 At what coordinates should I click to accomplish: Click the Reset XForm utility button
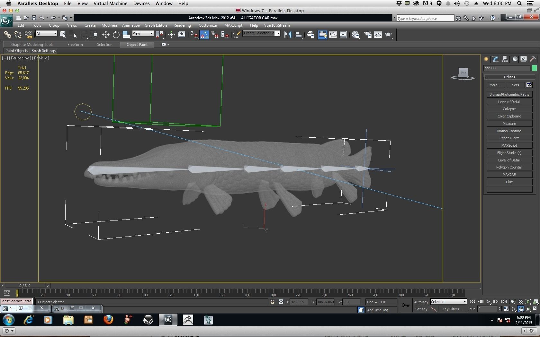509,138
